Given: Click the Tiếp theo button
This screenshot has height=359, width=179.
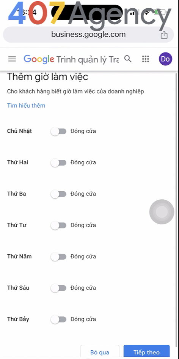Looking at the screenshot, I should click(x=147, y=352).
